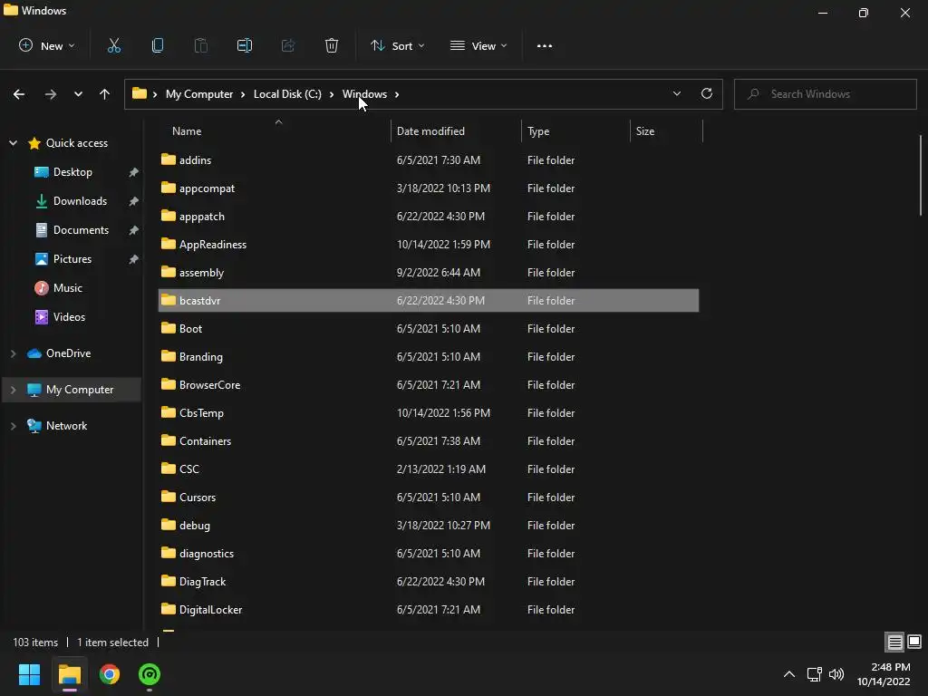Open the New item dropdown
This screenshot has width=928, height=696.
[47, 45]
